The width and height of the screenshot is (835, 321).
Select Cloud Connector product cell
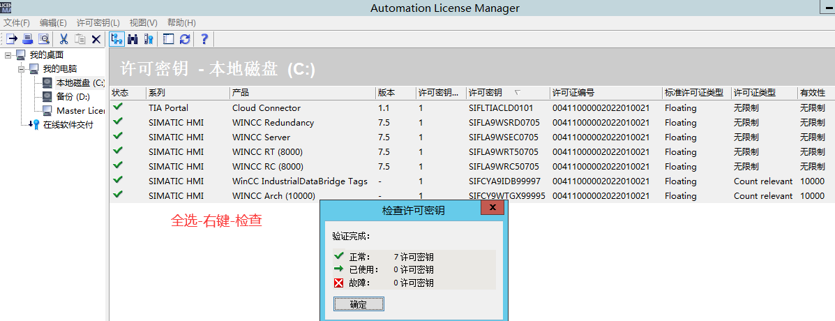266,107
